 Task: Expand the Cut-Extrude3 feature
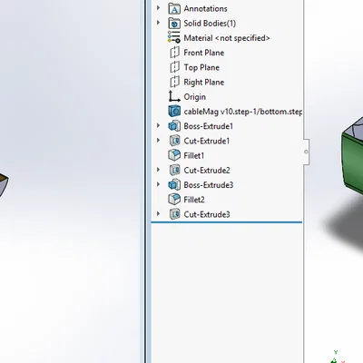click(158, 213)
